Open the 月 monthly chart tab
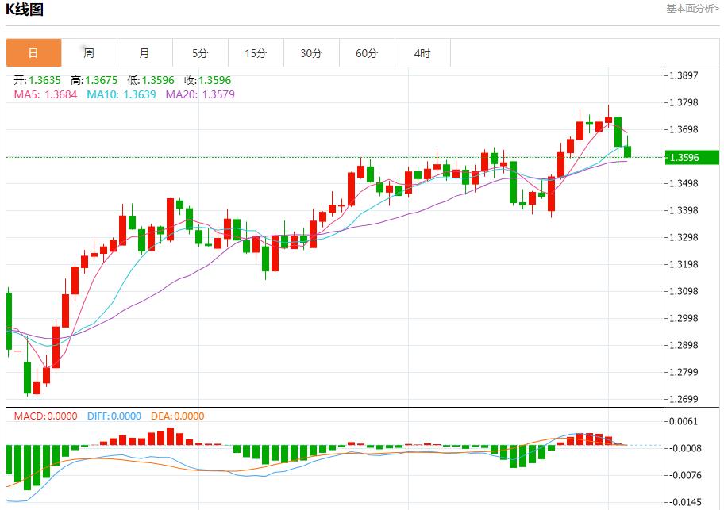This screenshot has width=724, height=510. 144,53
